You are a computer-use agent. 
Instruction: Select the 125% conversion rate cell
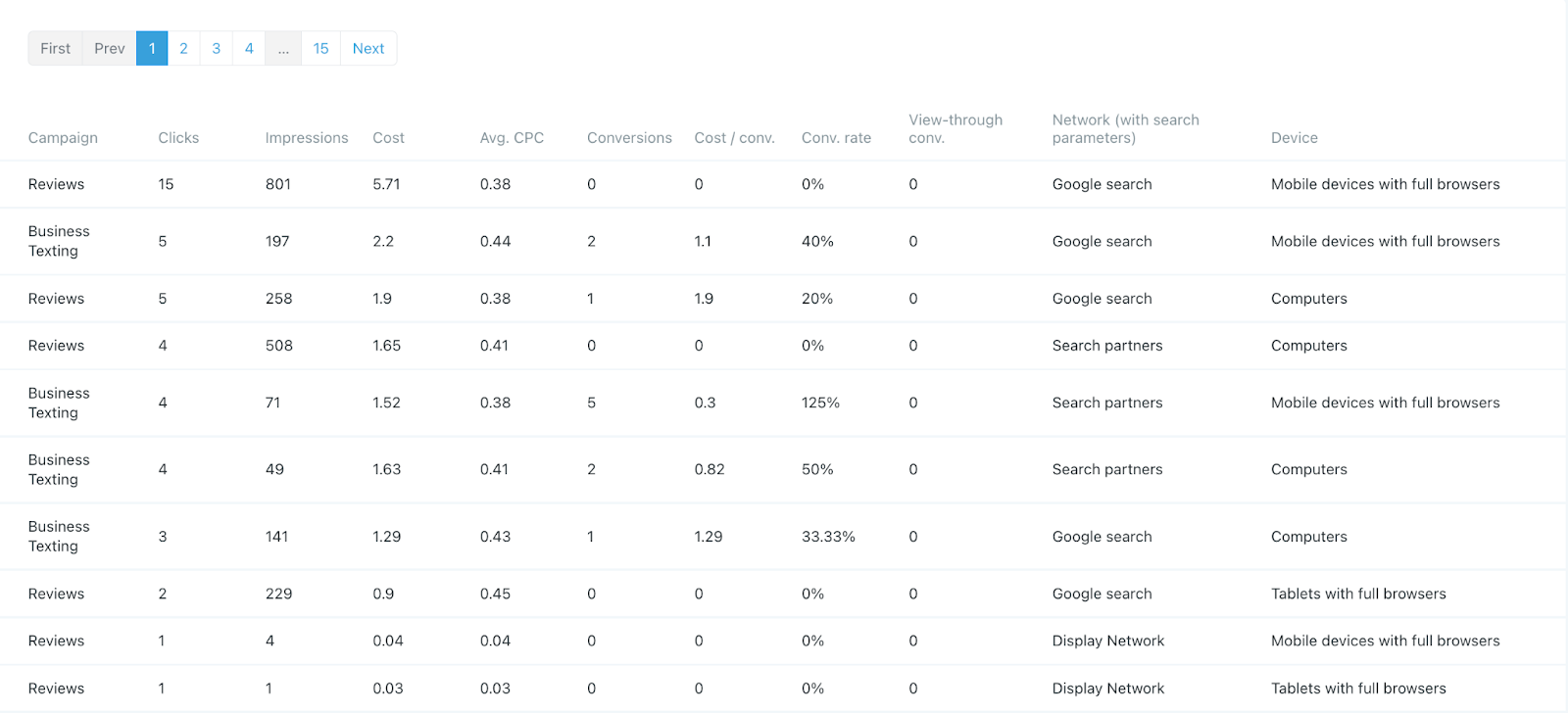tap(820, 403)
